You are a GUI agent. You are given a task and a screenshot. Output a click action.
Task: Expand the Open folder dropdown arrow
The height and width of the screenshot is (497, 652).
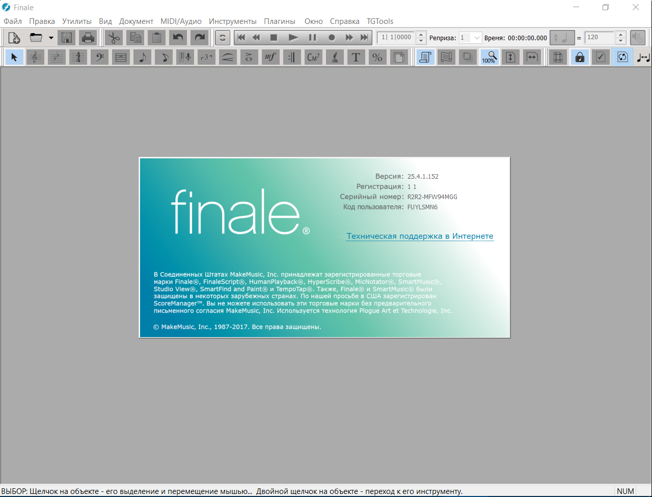coord(51,37)
